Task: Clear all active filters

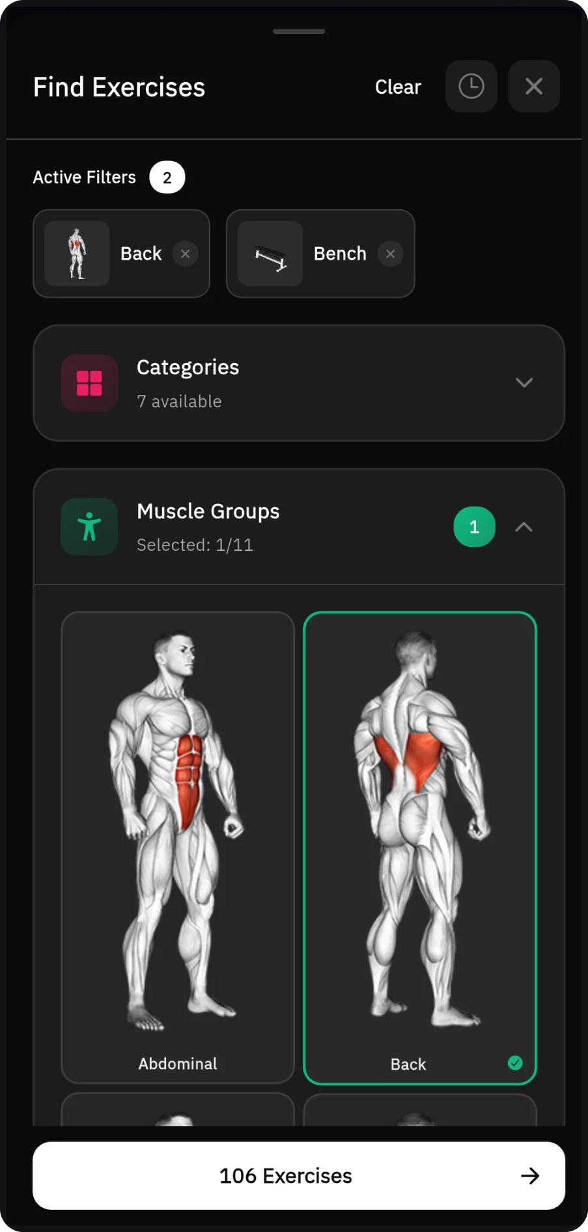Action: click(x=398, y=87)
